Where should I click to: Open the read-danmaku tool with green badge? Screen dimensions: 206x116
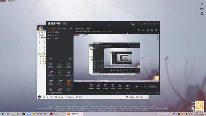pyautogui.click(x=50, y=82)
